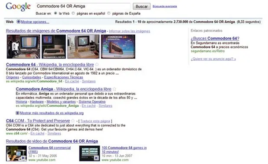This screenshot has width=268, height=164.
Task: Jump to Sistema Operativo section link
Action: tap(92, 102)
